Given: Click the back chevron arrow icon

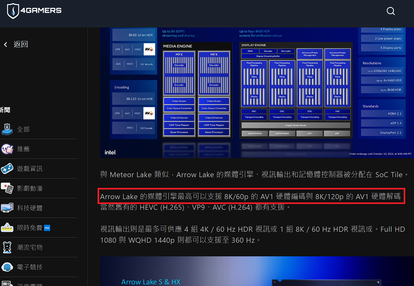Looking at the screenshot, I should (x=5, y=45).
